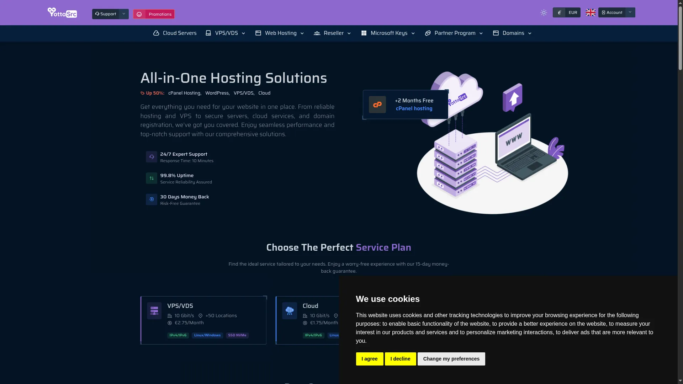Expand the Microsoft Keys nav chevron

pyautogui.click(x=413, y=33)
